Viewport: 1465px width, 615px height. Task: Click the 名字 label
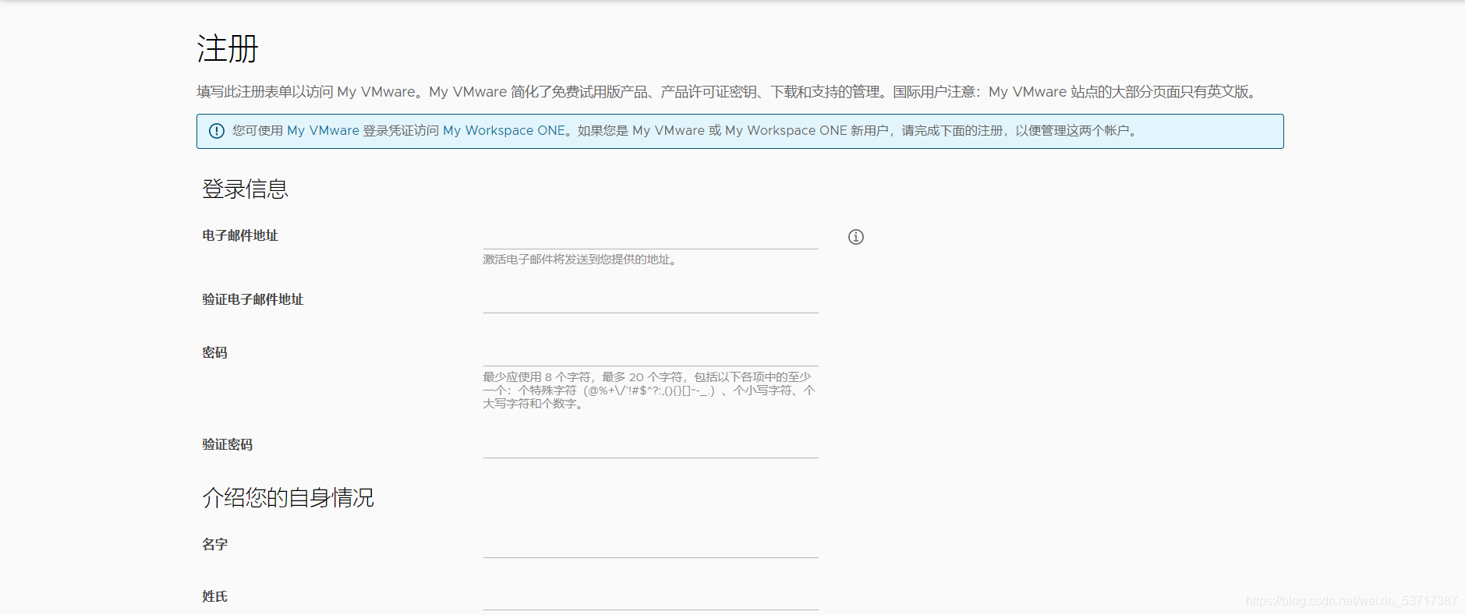215,544
